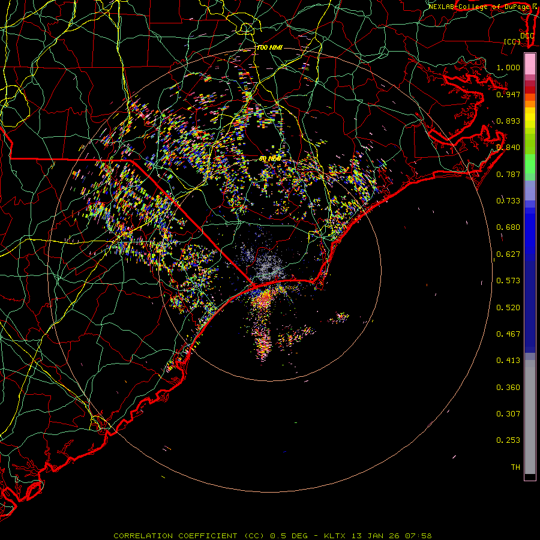
Task: Click the 50 NMI range ring label
Action: click(269, 159)
